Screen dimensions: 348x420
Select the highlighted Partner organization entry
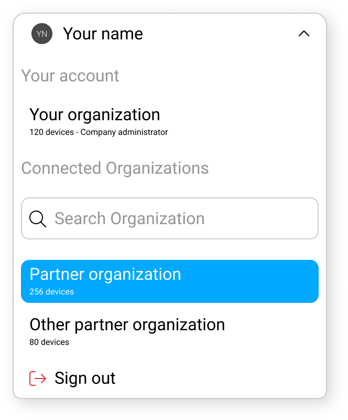pyautogui.click(x=105, y=274)
